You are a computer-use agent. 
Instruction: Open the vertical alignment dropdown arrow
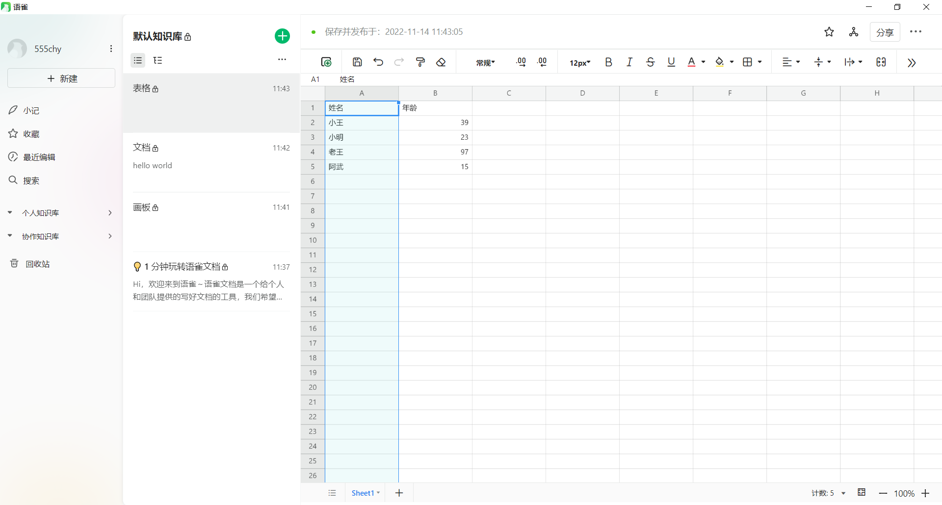click(829, 62)
